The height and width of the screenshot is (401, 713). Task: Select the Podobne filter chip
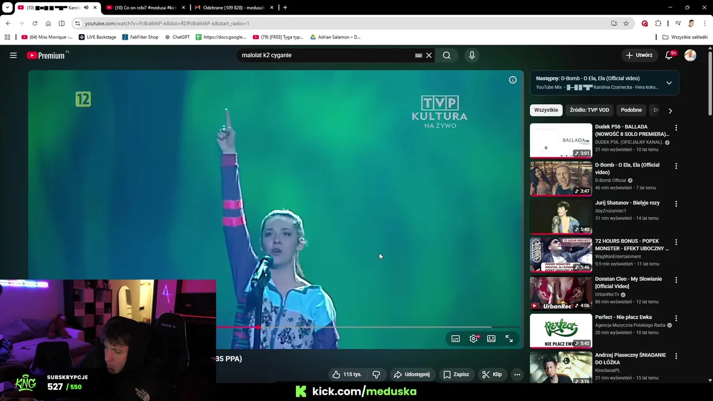(631, 110)
